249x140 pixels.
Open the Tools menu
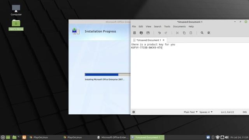click(167, 26)
